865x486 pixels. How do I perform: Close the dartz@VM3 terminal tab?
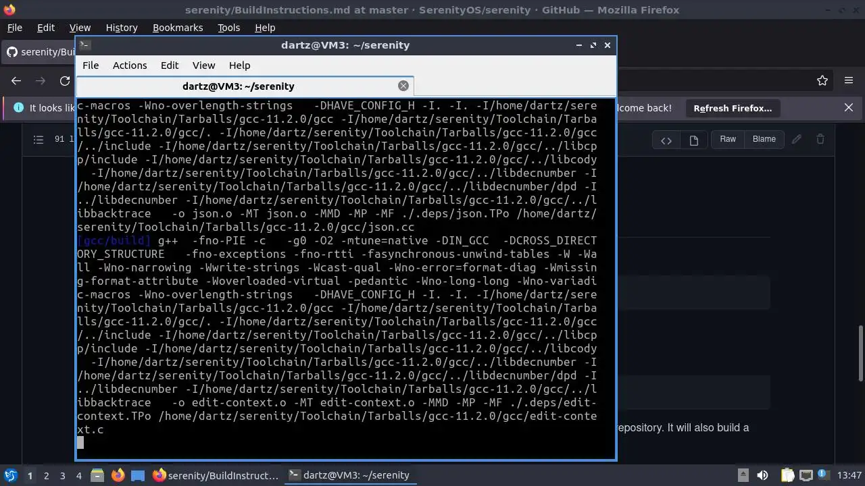pyautogui.click(x=403, y=86)
